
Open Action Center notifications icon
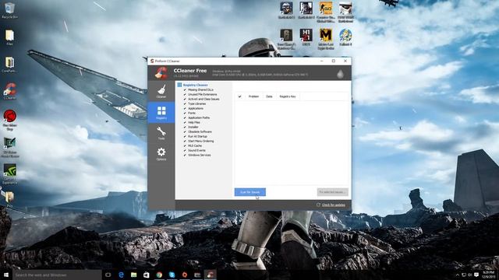coord(476,275)
